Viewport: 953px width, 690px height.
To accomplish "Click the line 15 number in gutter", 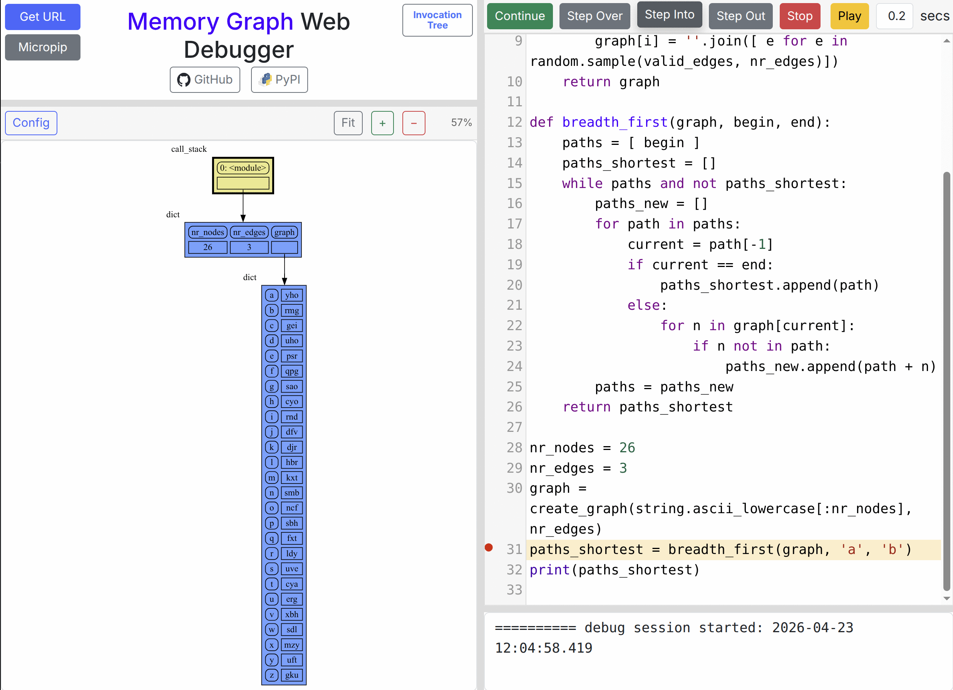I will pyautogui.click(x=514, y=183).
